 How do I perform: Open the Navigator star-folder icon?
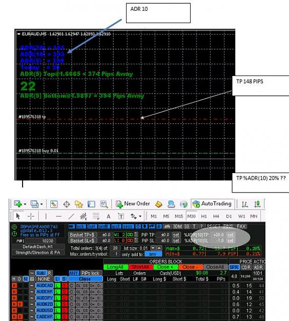78,204
